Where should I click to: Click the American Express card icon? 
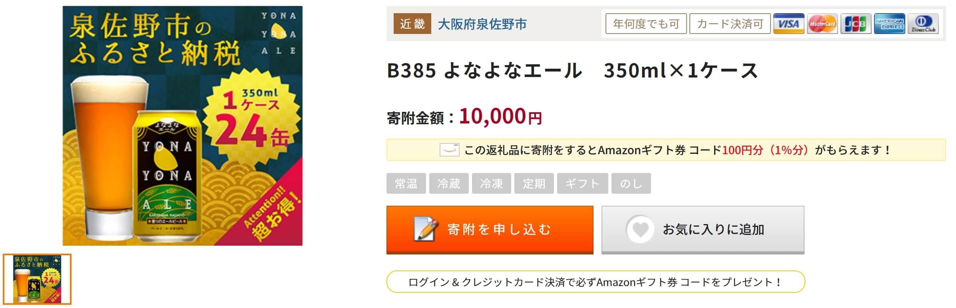click(889, 24)
